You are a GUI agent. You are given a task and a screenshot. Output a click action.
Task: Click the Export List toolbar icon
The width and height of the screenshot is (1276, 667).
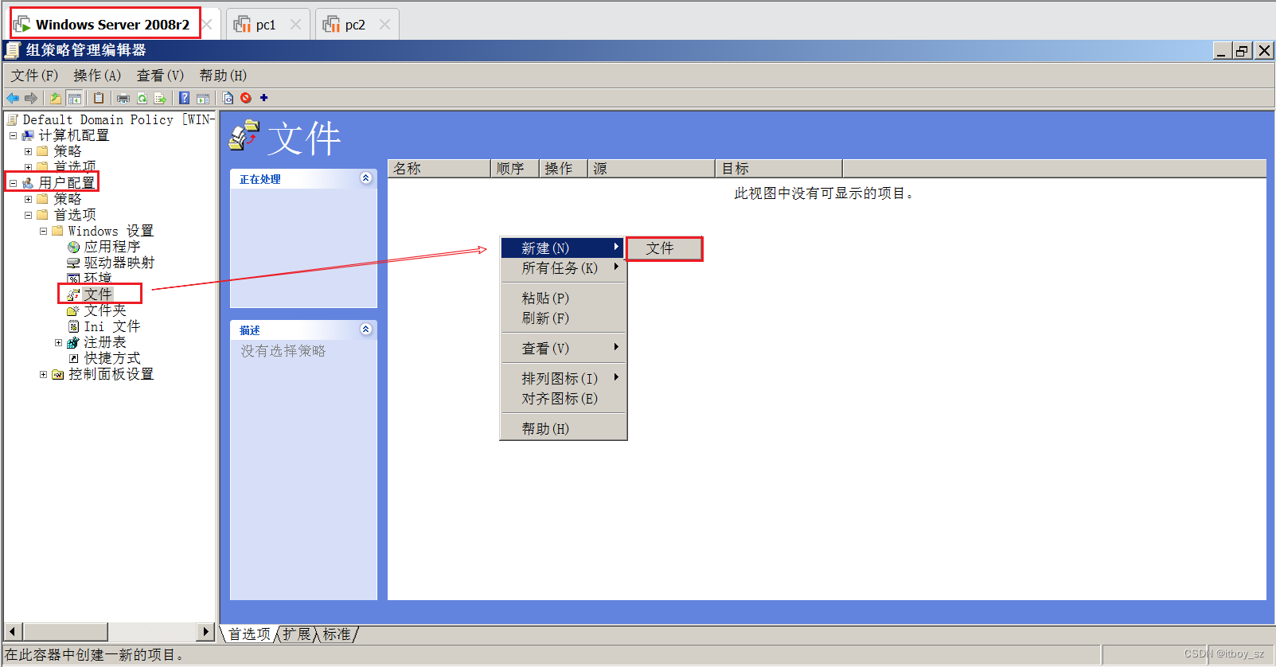pyautogui.click(x=160, y=98)
